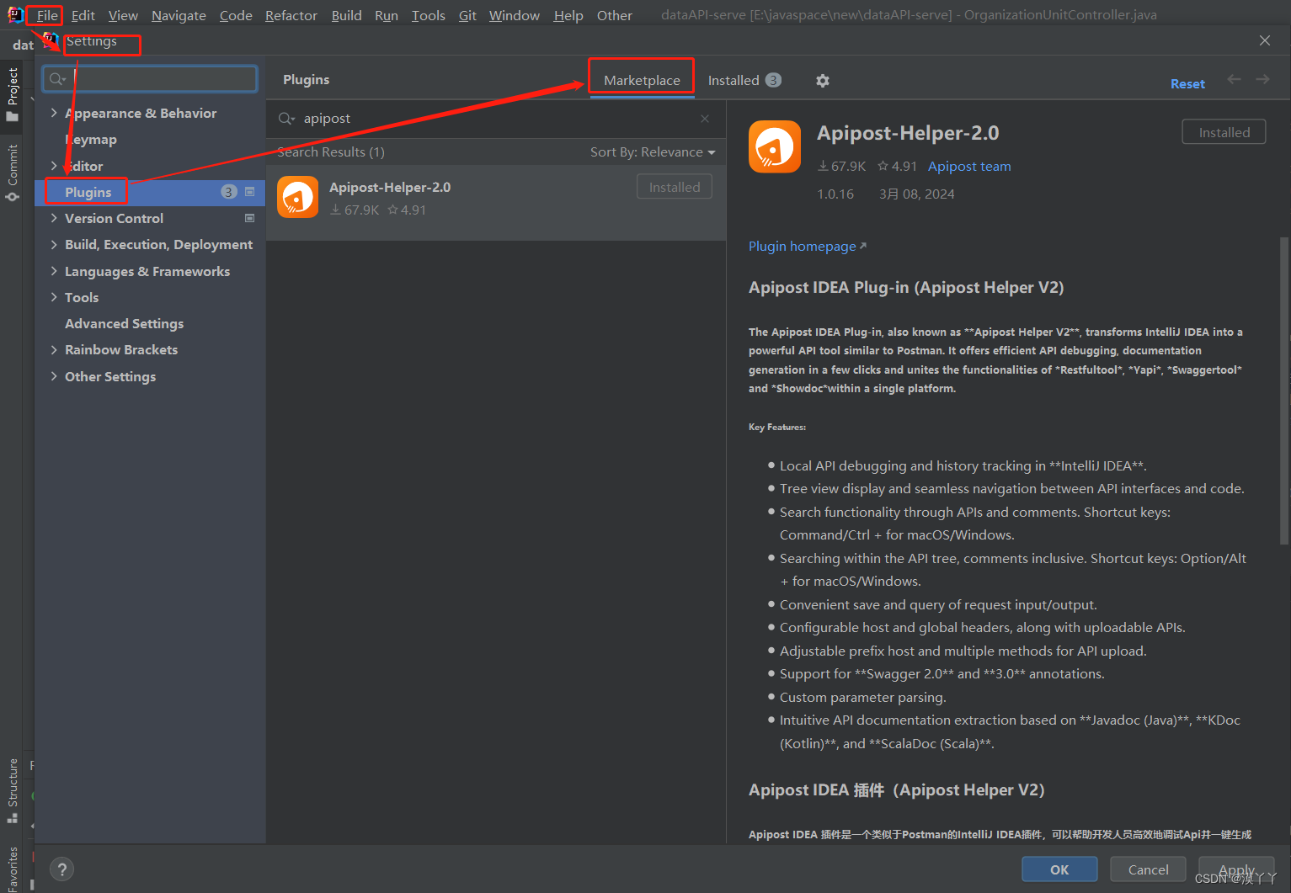The height and width of the screenshot is (893, 1291).
Task: Open the Commit tool window sidebar
Action: point(12,173)
